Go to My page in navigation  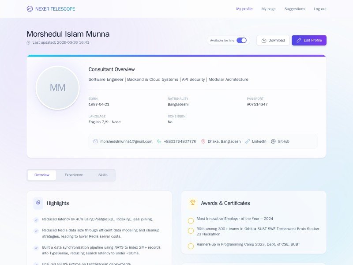tap(268, 9)
